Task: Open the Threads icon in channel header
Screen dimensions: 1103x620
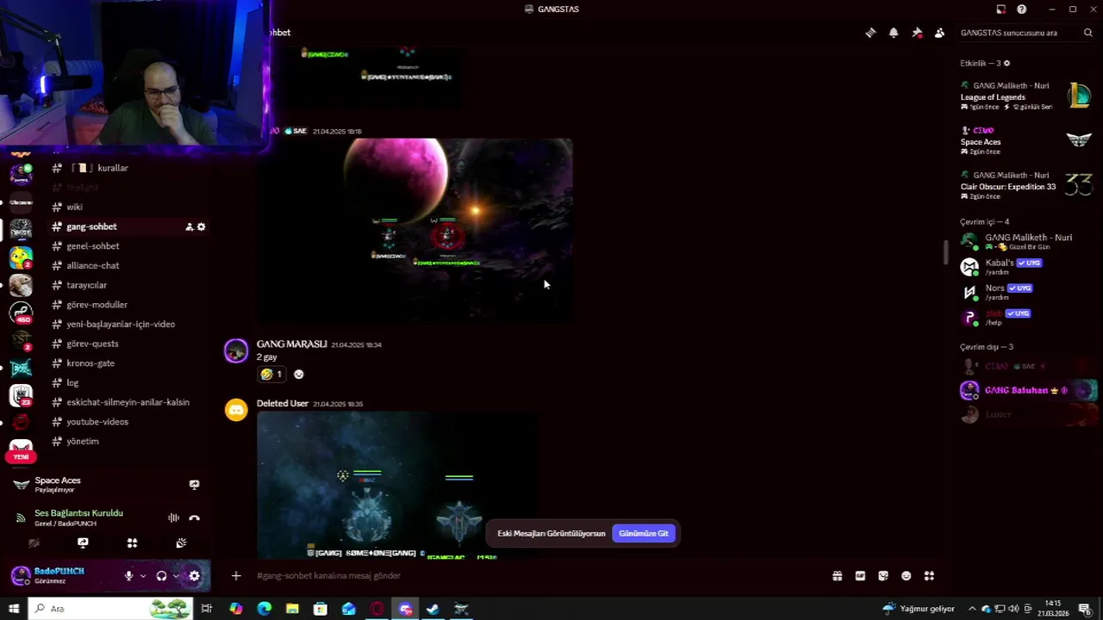Action: coord(870,33)
